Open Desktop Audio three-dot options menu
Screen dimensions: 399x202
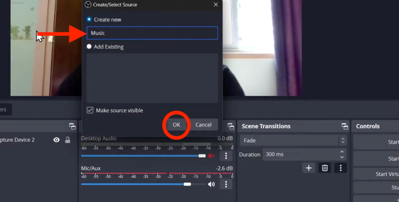[x=226, y=156]
